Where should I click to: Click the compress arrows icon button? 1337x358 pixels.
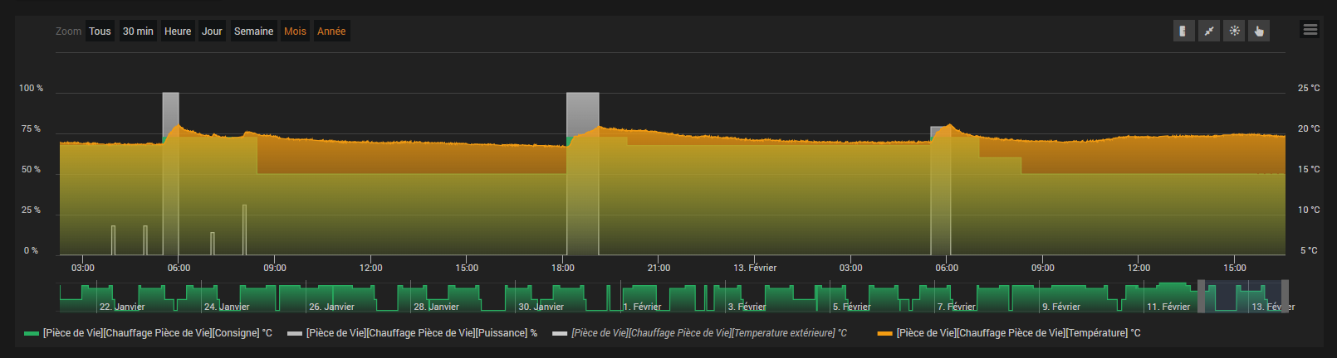(x=1209, y=31)
